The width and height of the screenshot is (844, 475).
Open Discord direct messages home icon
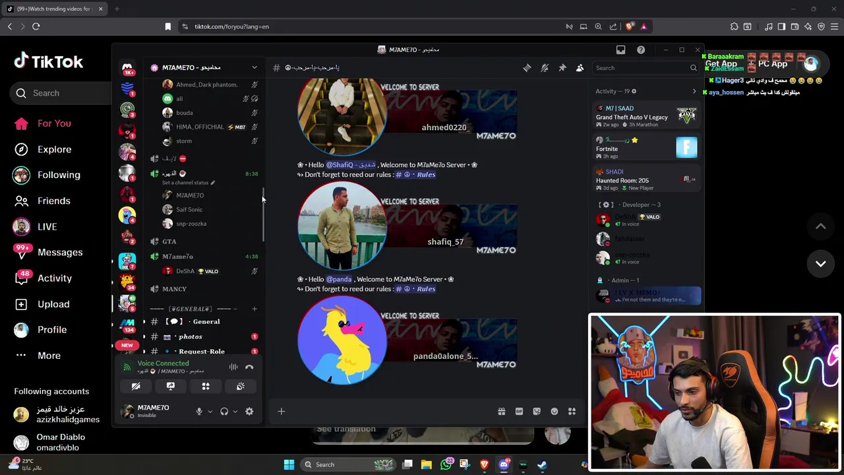click(127, 68)
